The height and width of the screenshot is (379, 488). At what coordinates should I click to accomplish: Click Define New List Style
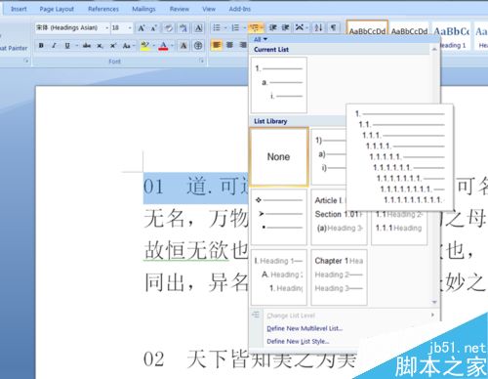click(x=298, y=341)
